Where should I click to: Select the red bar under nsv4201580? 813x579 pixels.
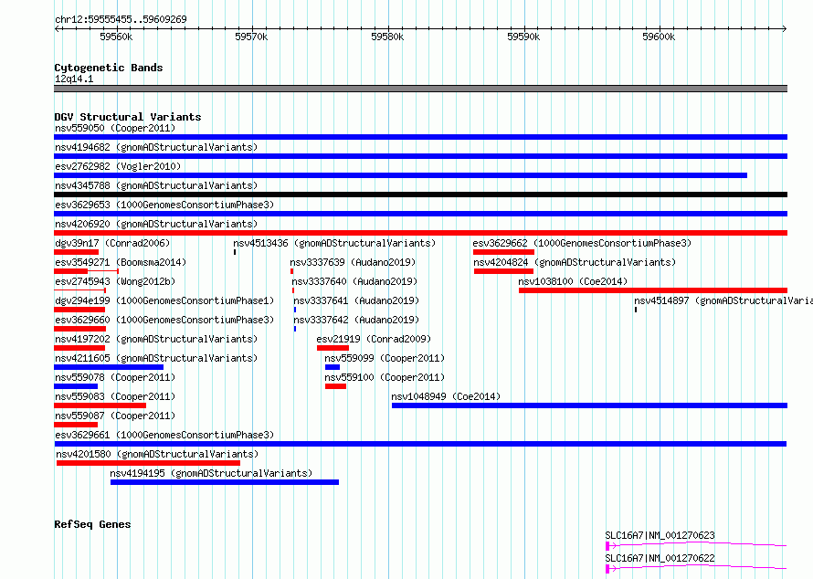(x=148, y=463)
